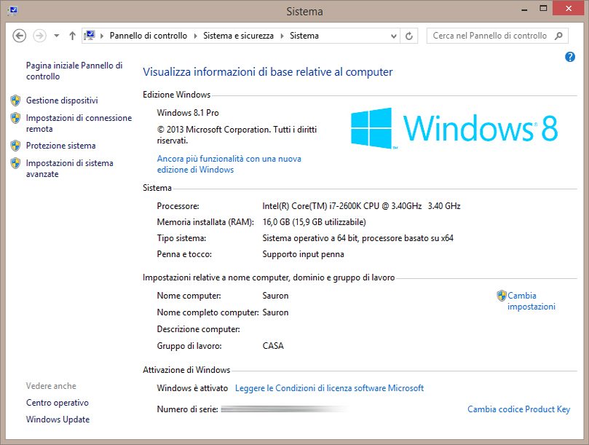
Task: Open Windows Update from Vedere anche
Action: (x=58, y=420)
